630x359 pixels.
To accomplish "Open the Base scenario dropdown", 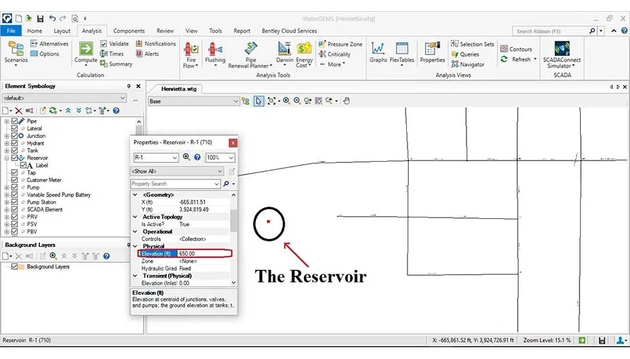I will tap(236, 102).
